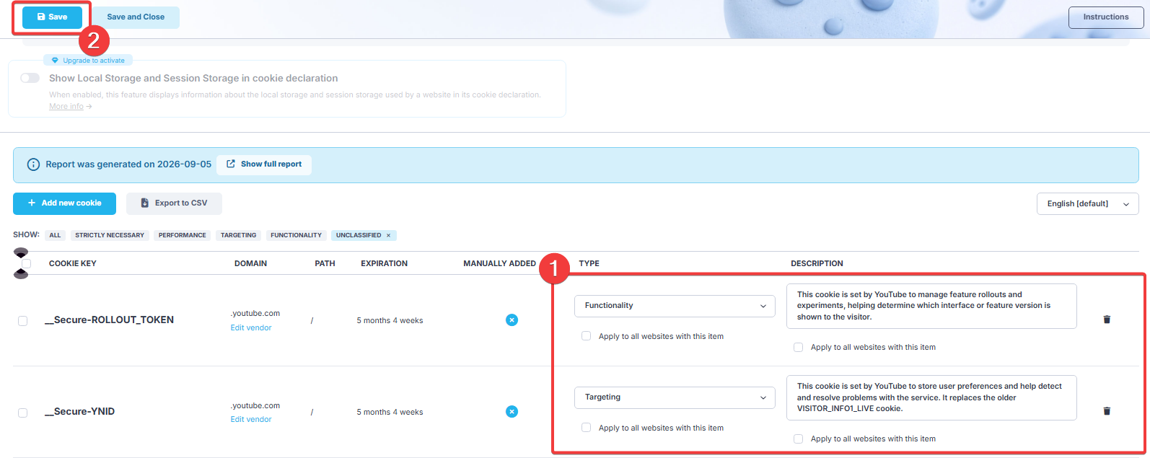Toggle Show Local Storage and Session Storage switch

(30, 78)
